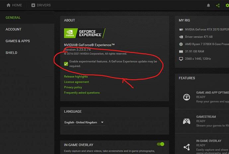This screenshot has width=229, height=154.
Task: Click the monitor icon beside 2560 x 1440
Action: point(181,59)
